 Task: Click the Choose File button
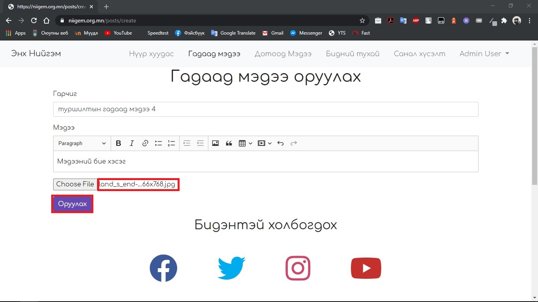pyautogui.click(x=75, y=184)
